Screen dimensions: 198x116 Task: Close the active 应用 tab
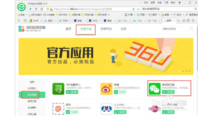coord(174,21)
